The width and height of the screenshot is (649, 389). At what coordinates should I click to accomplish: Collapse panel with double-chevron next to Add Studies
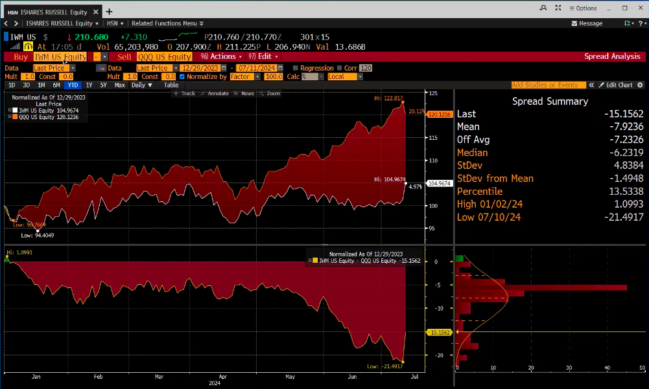[x=592, y=85]
